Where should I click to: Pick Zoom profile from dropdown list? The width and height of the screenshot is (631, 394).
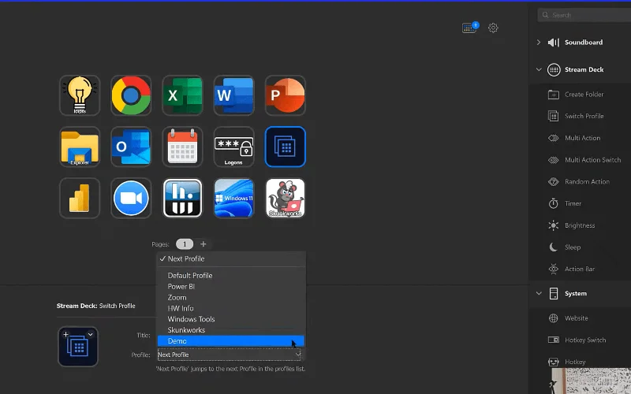point(231,298)
